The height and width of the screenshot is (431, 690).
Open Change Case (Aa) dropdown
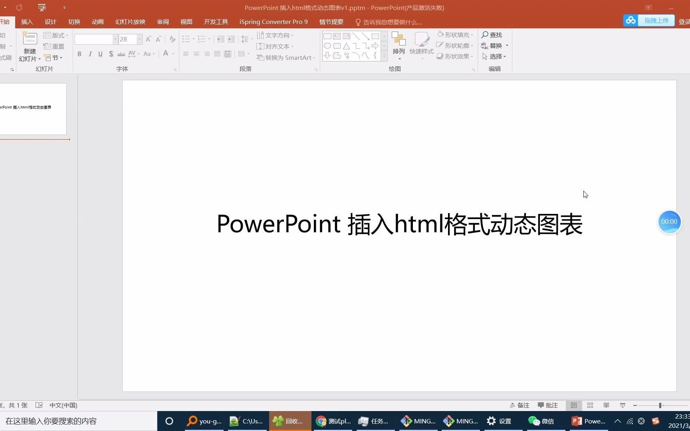(x=149, y=54)
